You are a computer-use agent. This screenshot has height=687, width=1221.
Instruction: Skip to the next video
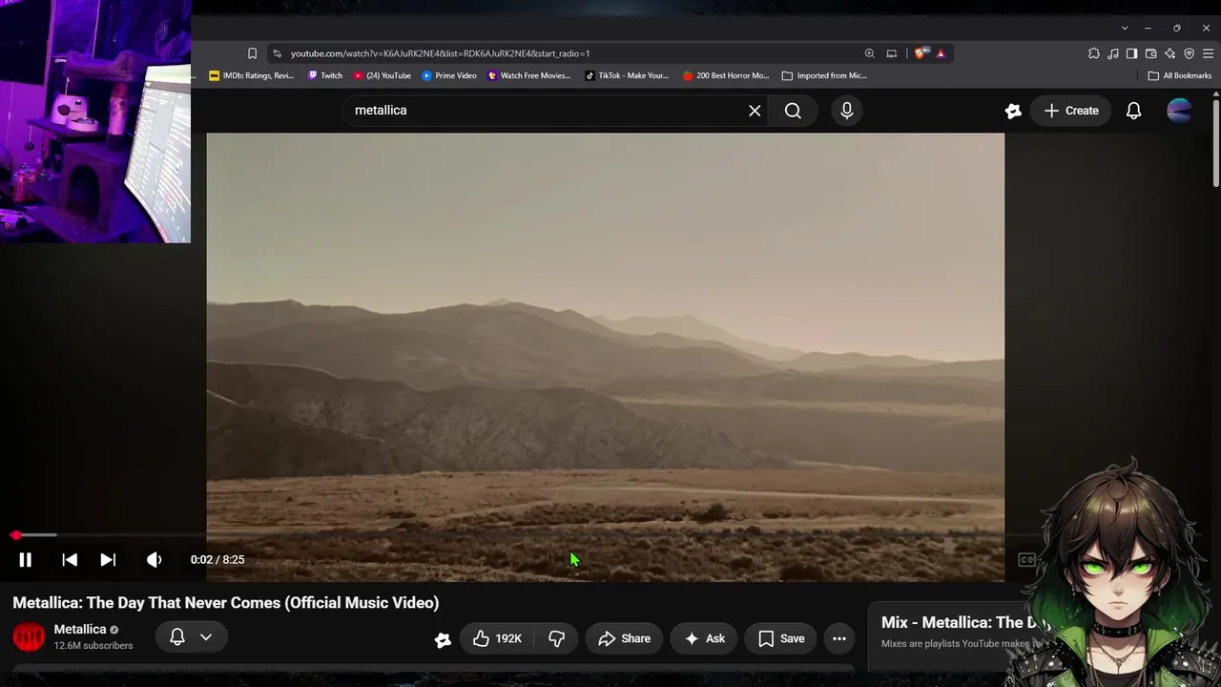[x=108, y=560]
